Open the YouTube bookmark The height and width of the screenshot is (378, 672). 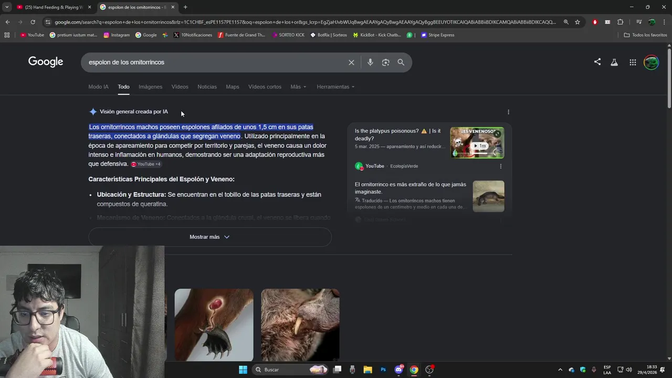pyautogui.click(x=32, y=35)
